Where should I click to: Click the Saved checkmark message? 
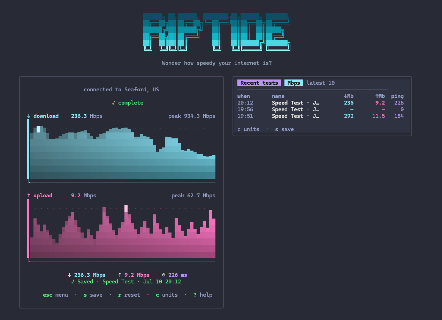coord(126,282)
